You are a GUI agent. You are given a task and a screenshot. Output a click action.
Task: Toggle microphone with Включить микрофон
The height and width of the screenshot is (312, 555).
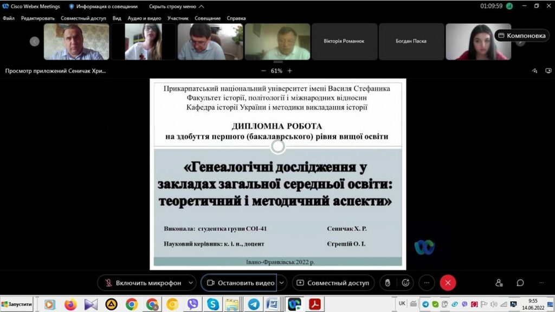141,283
